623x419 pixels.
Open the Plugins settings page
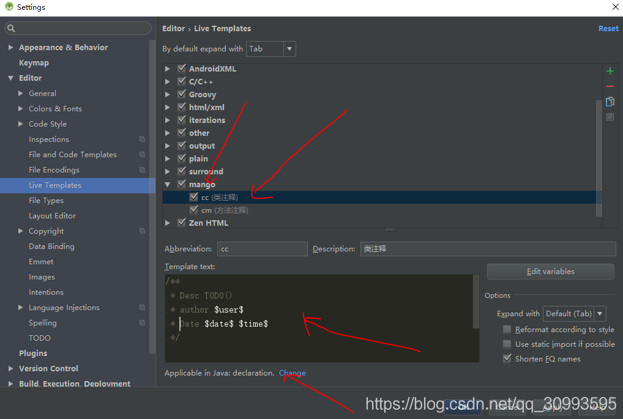(x=33, y=353)
